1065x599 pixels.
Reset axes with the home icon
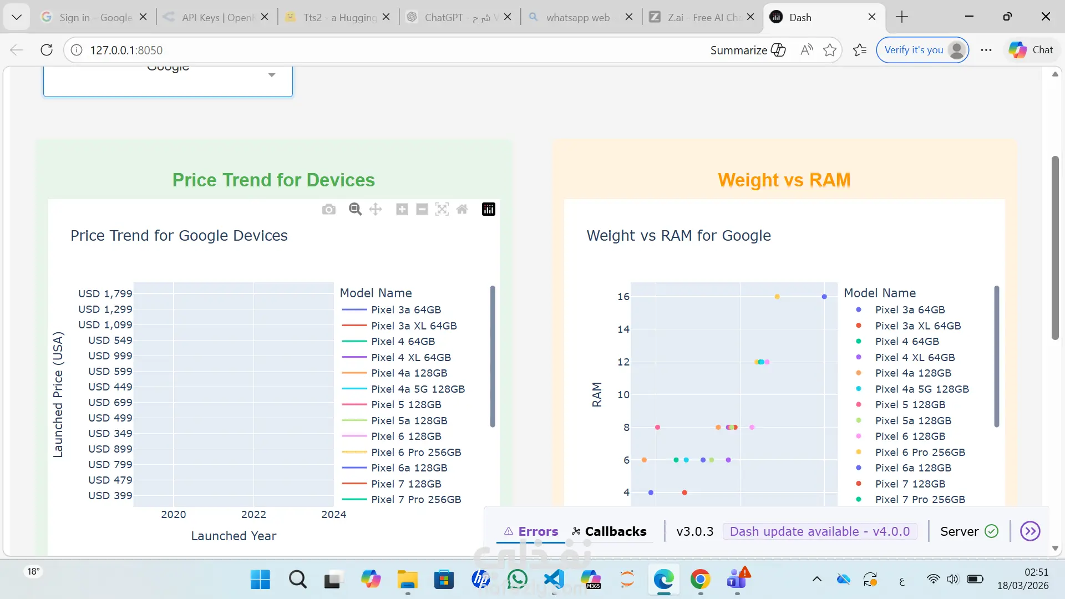(x=462, y=209)
